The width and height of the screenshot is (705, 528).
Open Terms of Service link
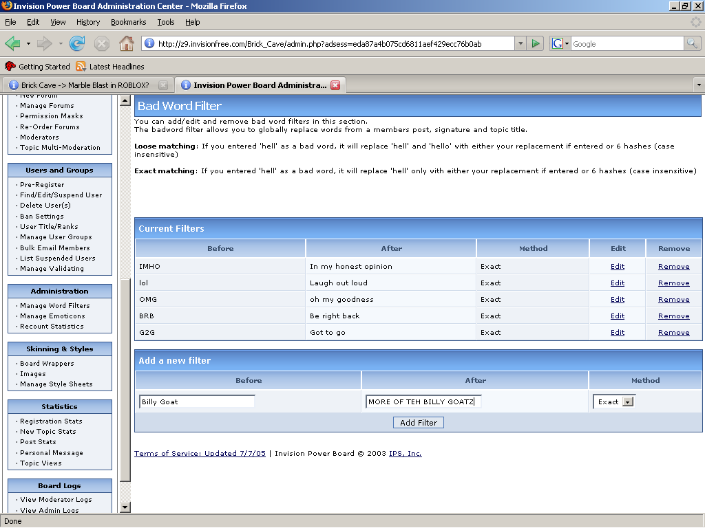coord(200,454)
